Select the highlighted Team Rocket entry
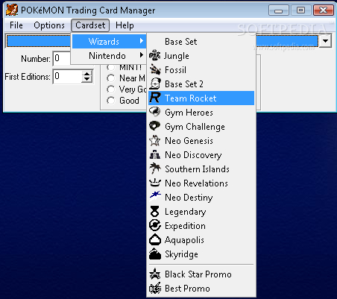337x299 pixels. 201,98
